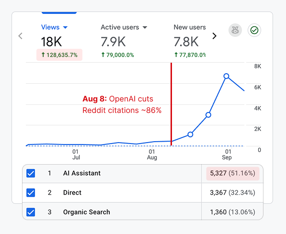The height and width of the screenshot is (234, 286).
Task: Select the Active users metric tab
Action: [120, 27]
